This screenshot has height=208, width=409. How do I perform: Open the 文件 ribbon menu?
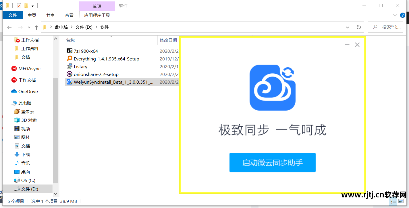click(13, 15)
